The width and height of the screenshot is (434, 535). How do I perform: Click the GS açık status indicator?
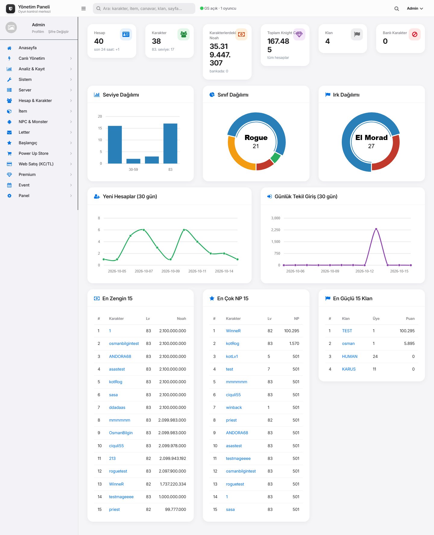coord(218,8)
